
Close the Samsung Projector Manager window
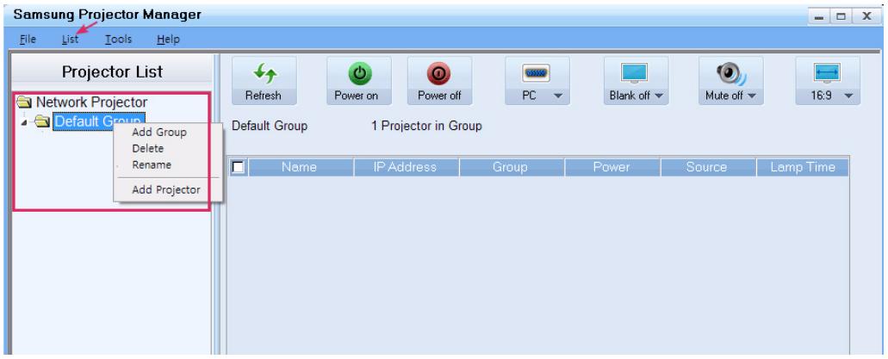866,16
